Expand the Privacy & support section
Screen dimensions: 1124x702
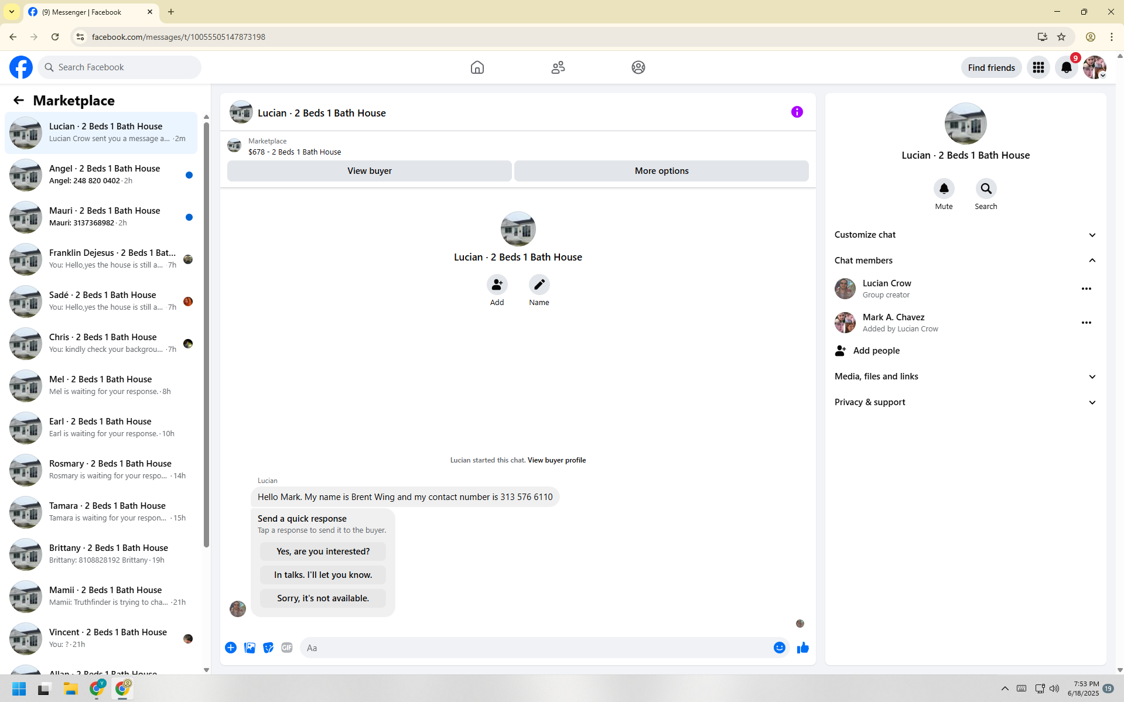(965, 402)
